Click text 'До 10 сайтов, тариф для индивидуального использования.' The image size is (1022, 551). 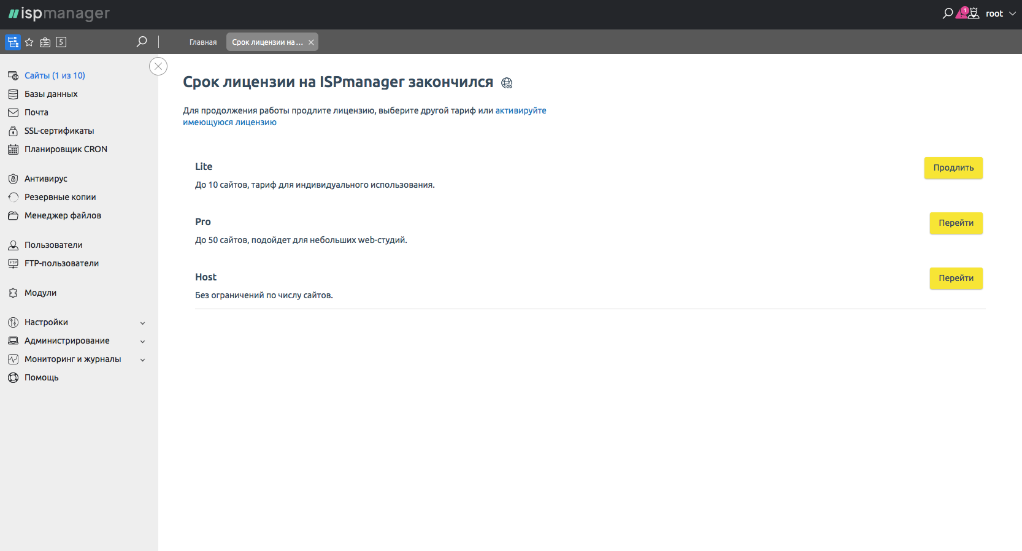click(315, 185)
